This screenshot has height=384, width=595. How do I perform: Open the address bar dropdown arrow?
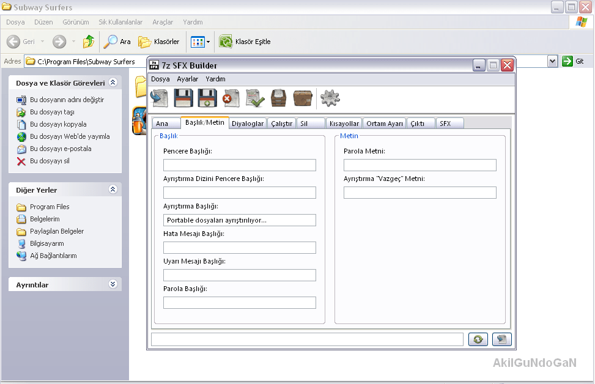(552, 61)
